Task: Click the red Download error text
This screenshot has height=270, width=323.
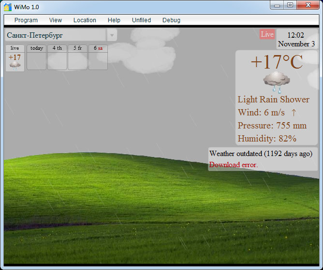Action: (234, 165)
